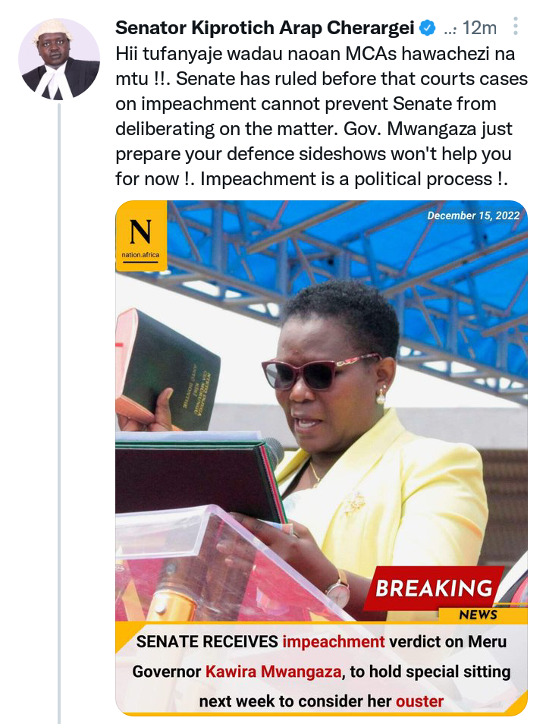Click the blue verified badge beside the name

pos(427,28)
